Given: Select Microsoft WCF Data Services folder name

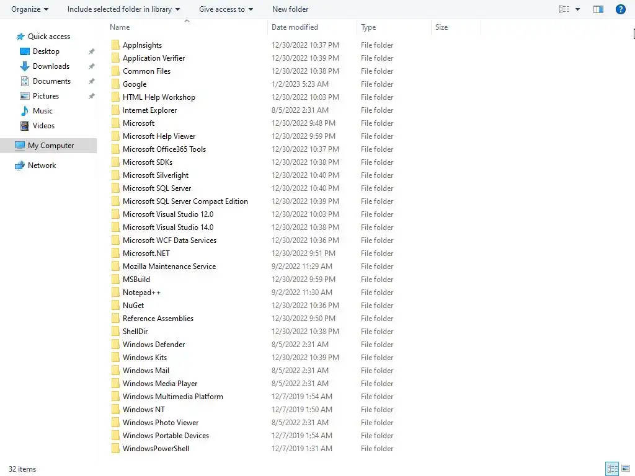Looking at the screenshot, I should click(169, 240).
